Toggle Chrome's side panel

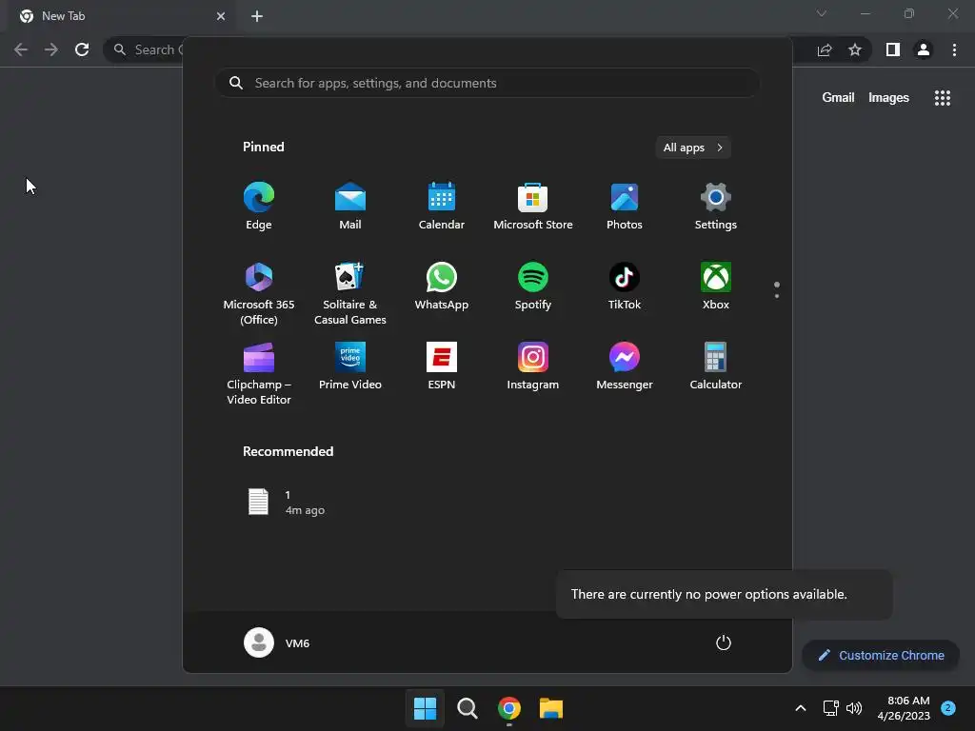click(893, 49)
